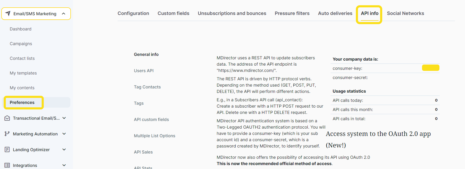Expand the Landing Optimizer menu chevron
Viewport: 465px width, 169px height.
tap(64, 150)
